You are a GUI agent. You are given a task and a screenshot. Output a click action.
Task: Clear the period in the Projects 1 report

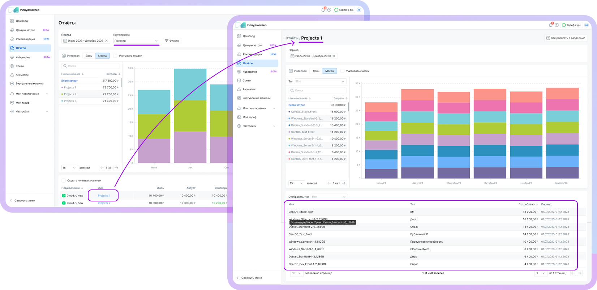coord(334,56)
